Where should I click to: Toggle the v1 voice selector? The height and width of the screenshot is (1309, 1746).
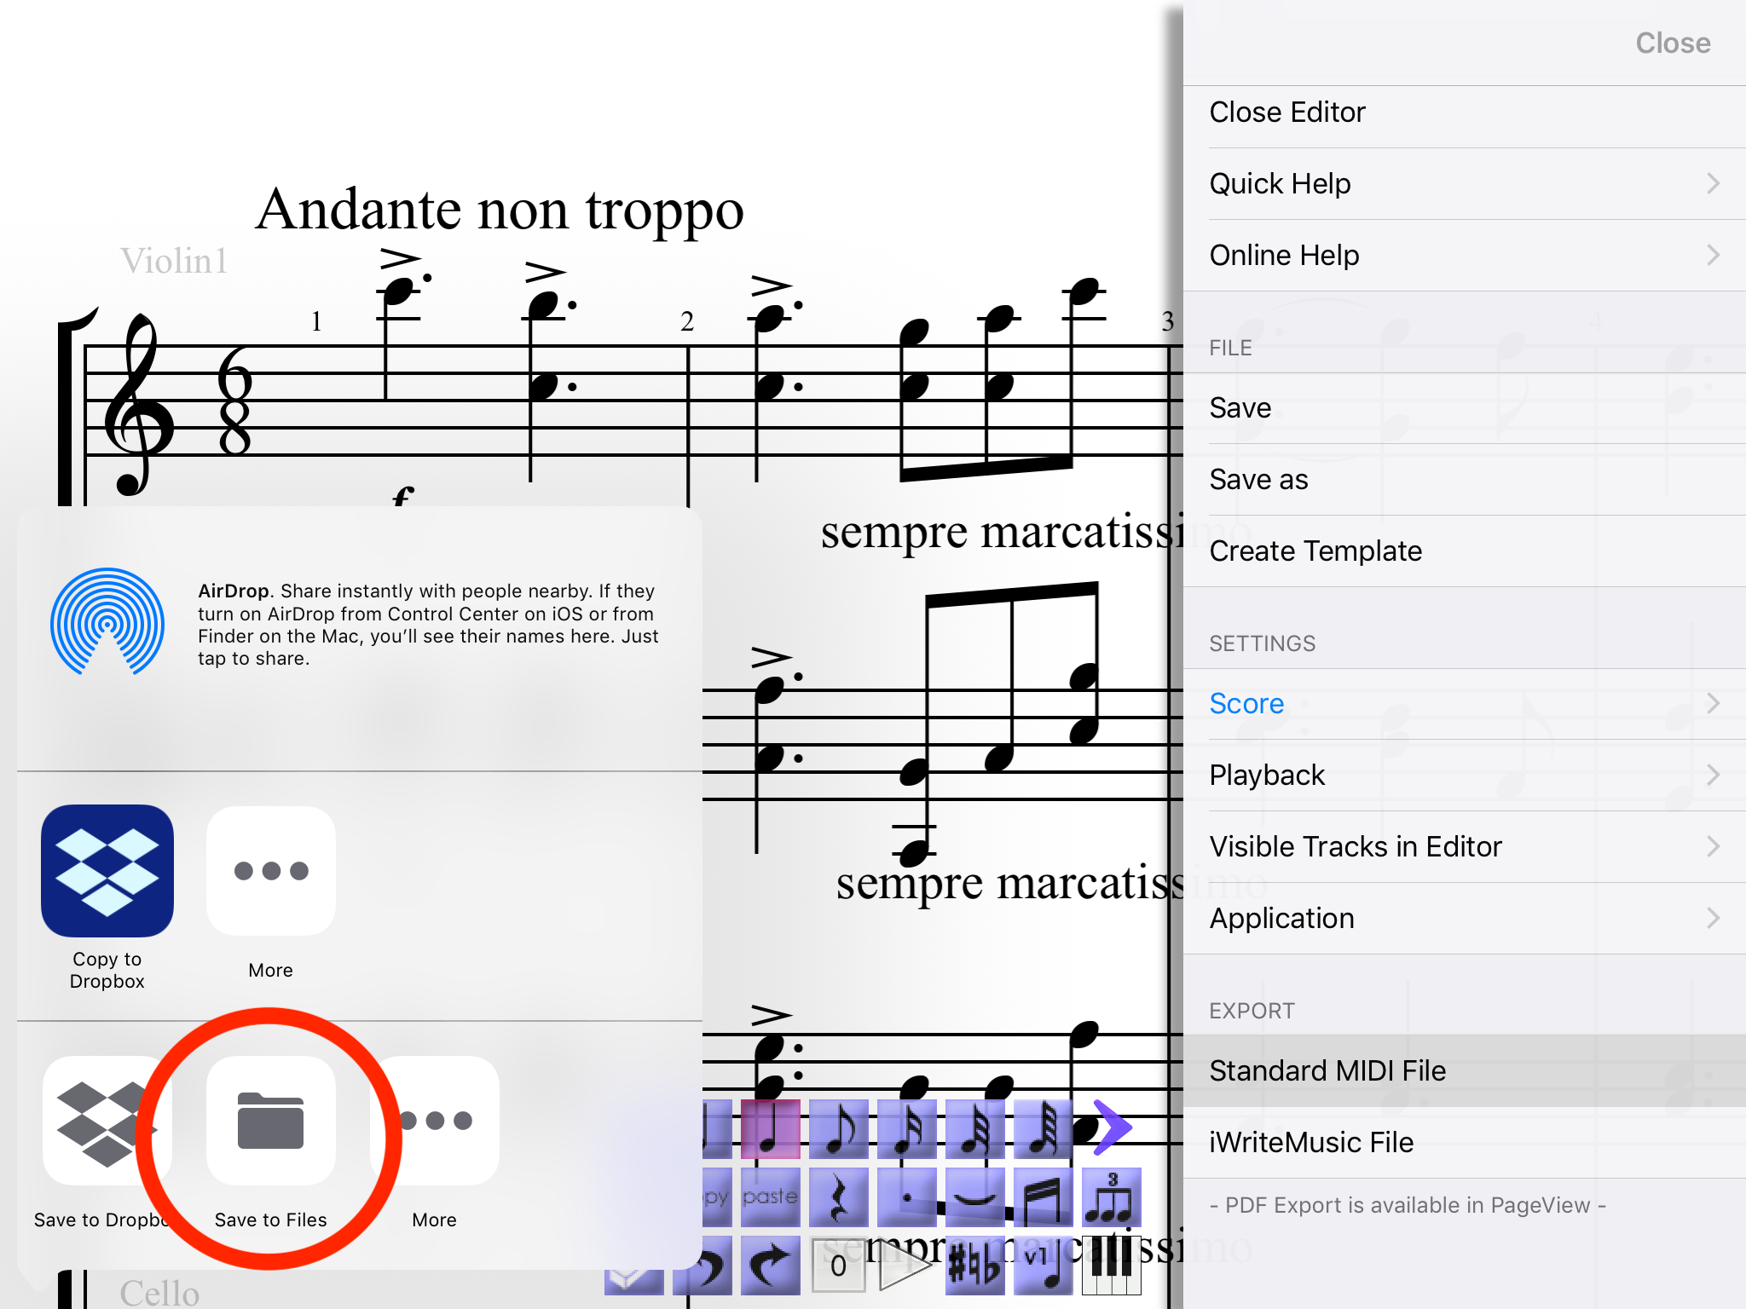point(1044,1266)
